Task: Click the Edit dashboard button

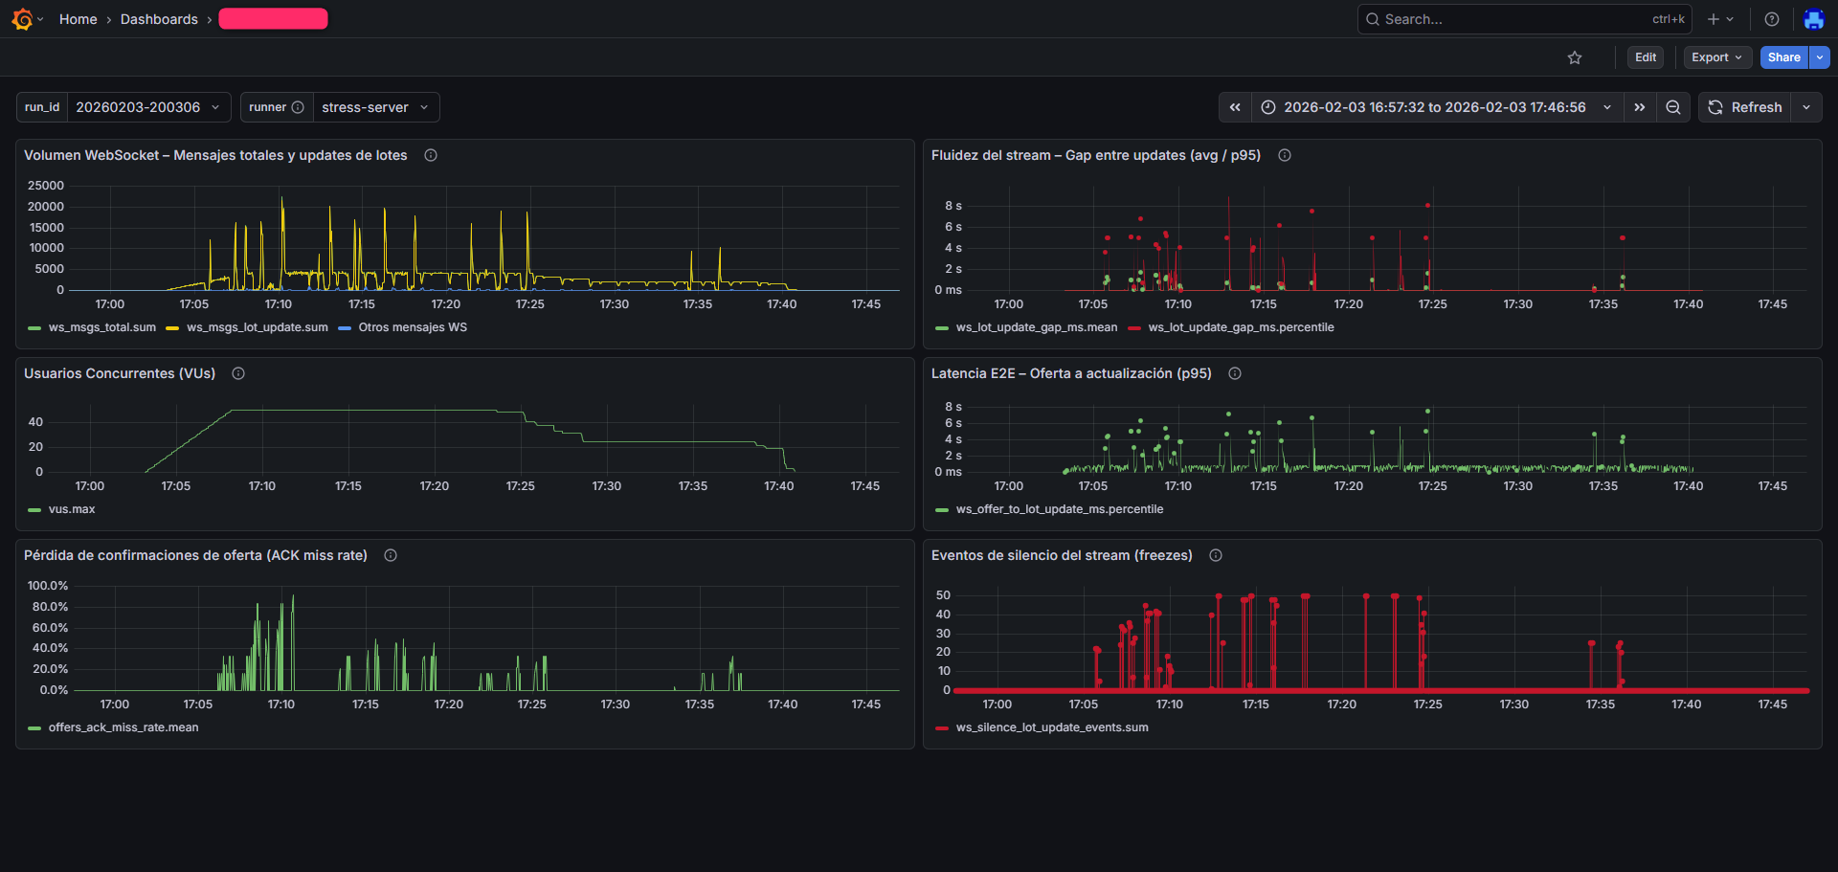Action: pos(1645,57)
